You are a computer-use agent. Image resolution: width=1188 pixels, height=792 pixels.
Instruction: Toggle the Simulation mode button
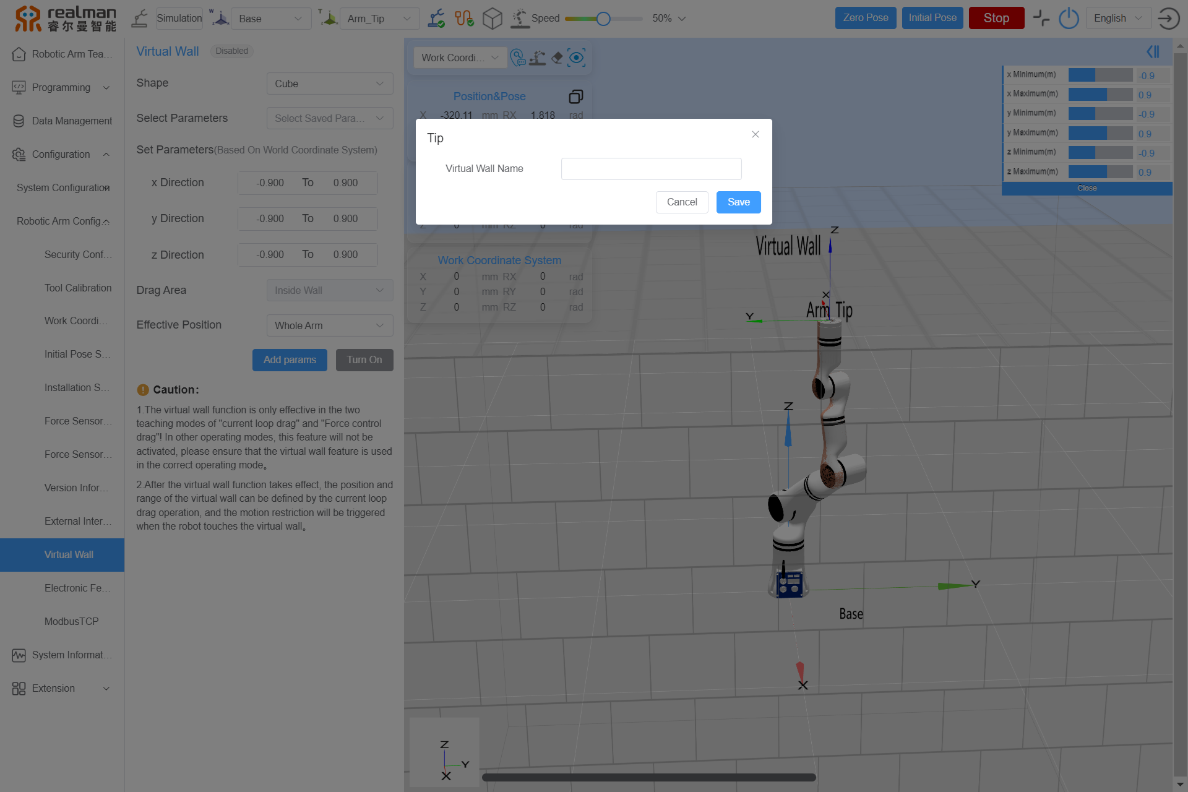[x=179, y=19]
